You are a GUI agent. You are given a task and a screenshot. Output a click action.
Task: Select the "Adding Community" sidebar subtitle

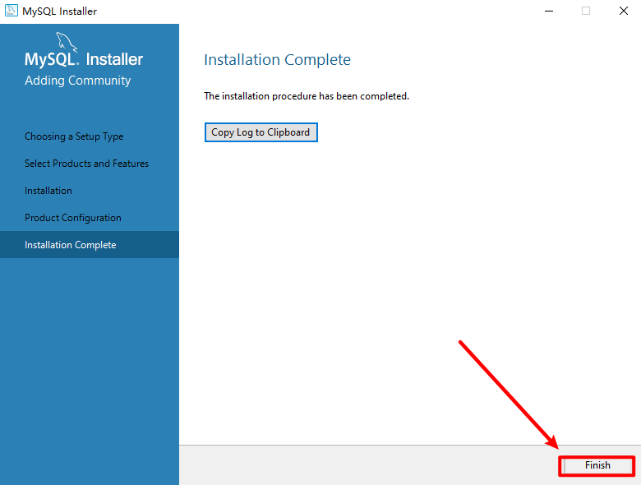coord(77,81)
